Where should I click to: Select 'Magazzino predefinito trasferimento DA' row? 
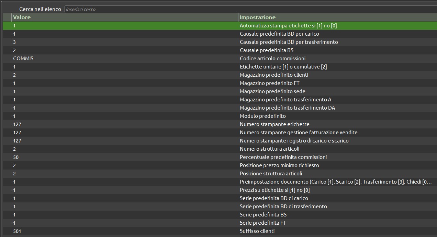point(287,108)
